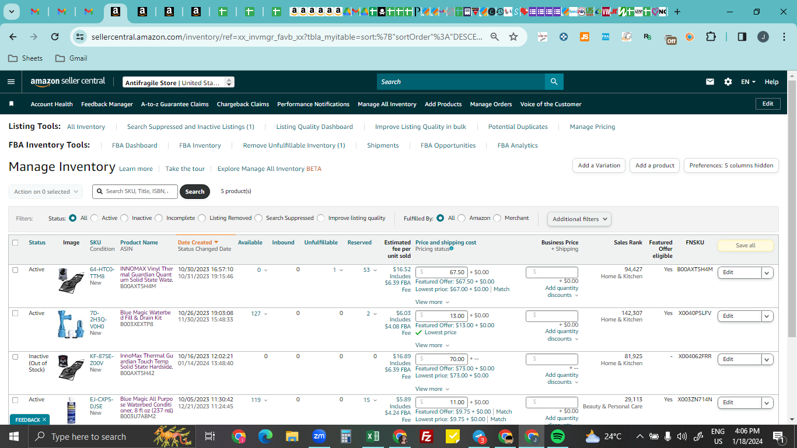
Task: Open the Action on 0 selected dropdown
Action: click(x=46, y=191)
